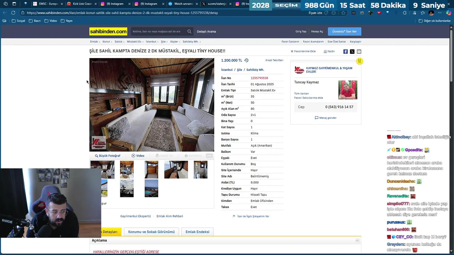454x255 pixels.
Task: Open the Basın bookmarks folder
Action: click(34, 21)
